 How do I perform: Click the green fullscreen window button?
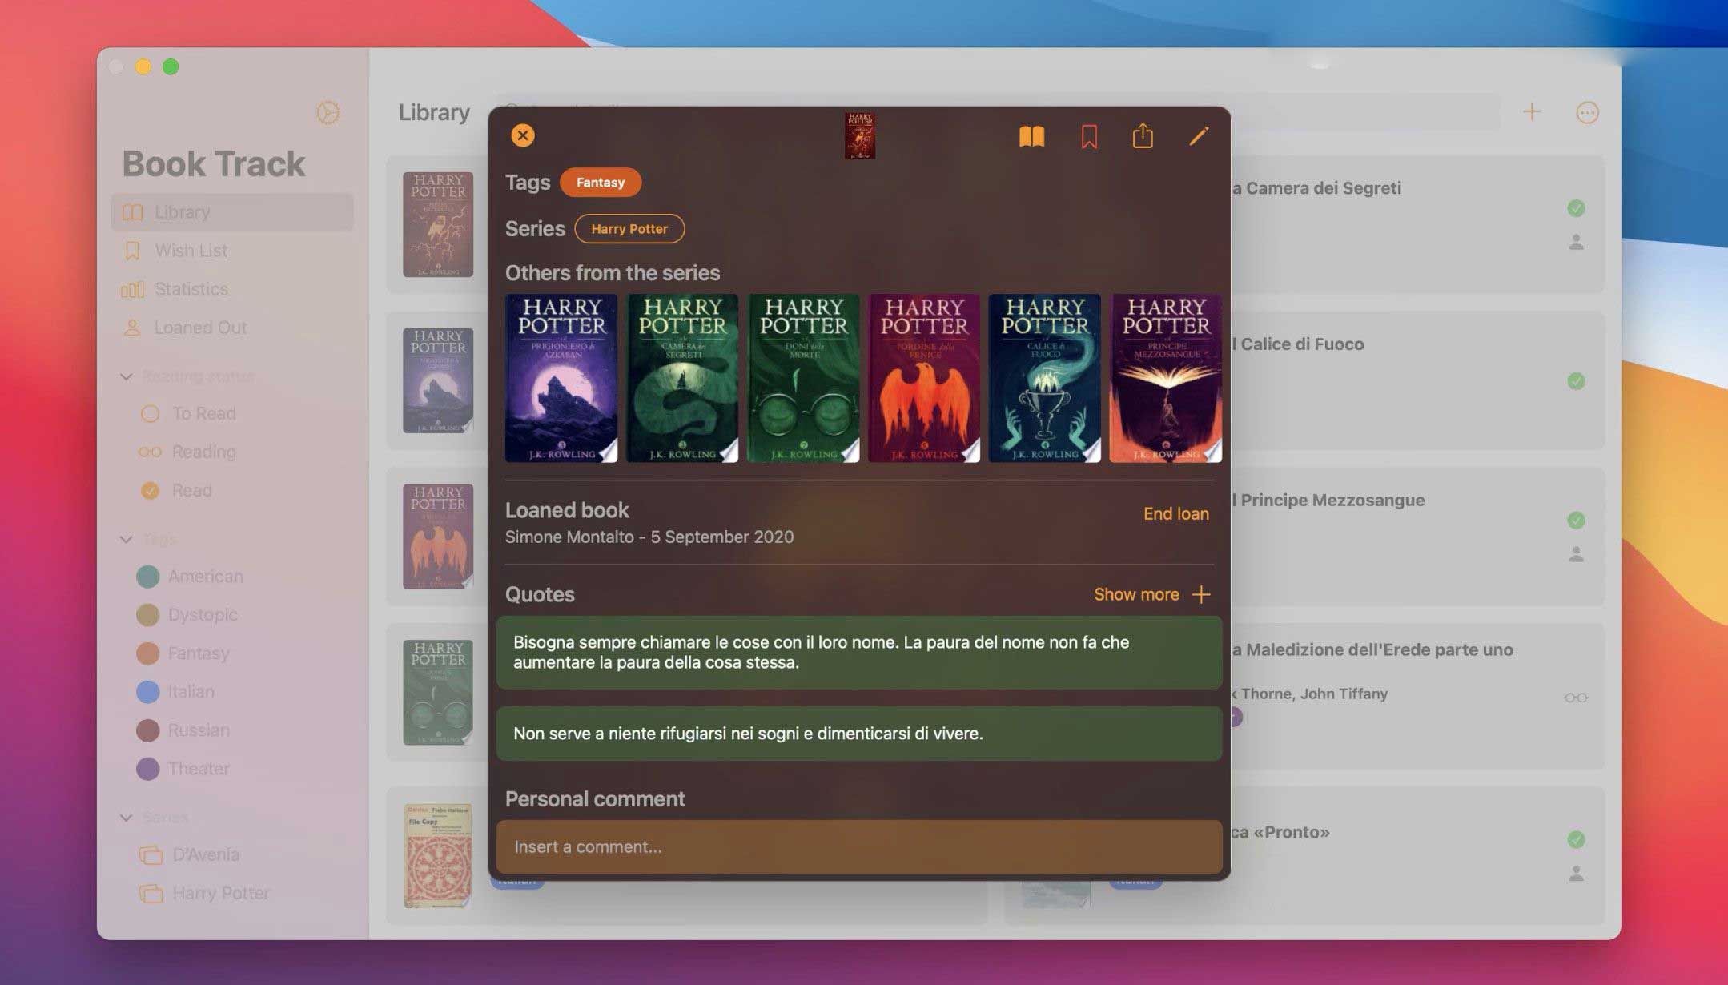pyautogui.click(x=171, y=67)
